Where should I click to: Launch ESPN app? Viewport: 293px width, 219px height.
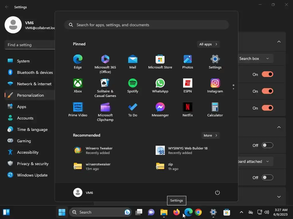coord(188,86)
